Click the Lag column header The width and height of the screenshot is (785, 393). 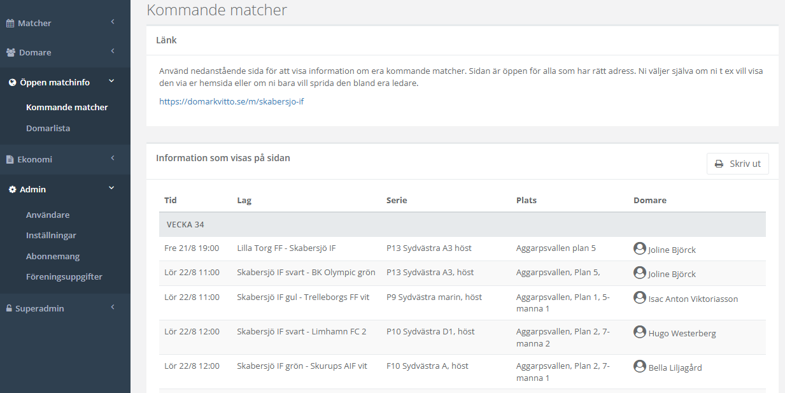[x=244, y=200]
